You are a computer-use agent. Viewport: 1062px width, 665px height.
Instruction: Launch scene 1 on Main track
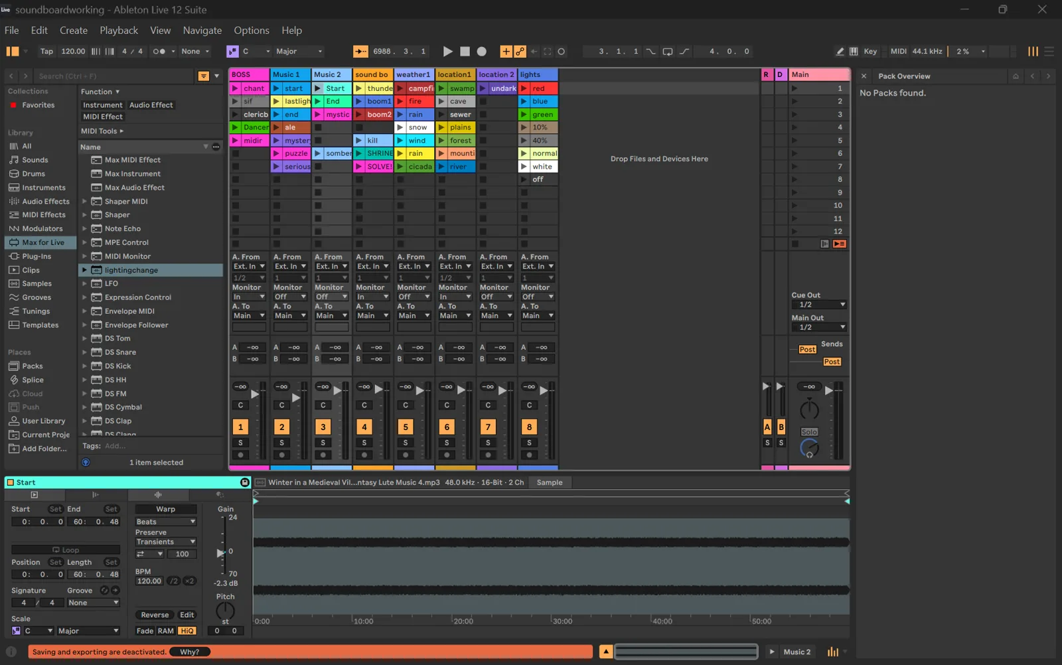[795, 88]
